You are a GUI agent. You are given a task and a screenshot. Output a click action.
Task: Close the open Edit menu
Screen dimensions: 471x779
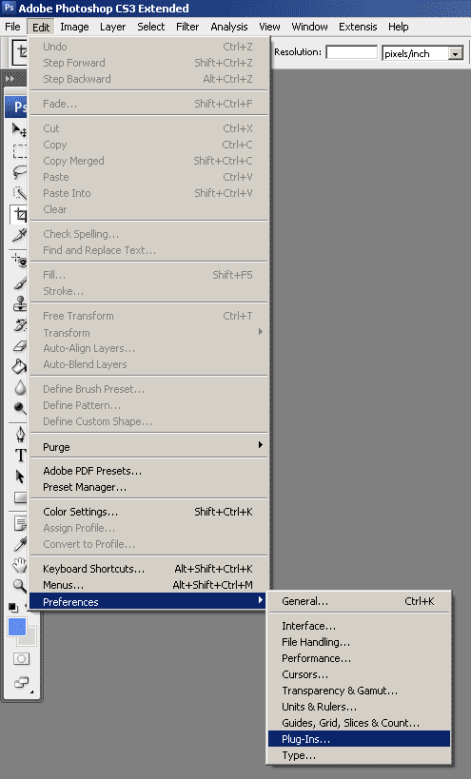(41, 27)
